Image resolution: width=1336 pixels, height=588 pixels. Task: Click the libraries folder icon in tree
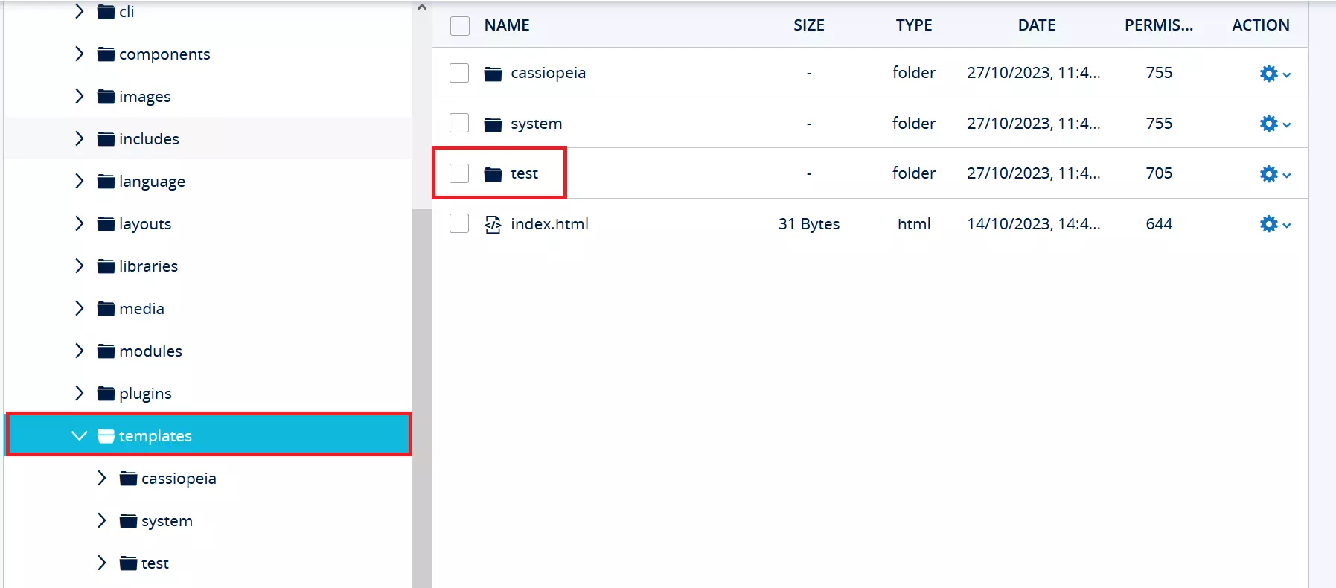pos(106,266)
